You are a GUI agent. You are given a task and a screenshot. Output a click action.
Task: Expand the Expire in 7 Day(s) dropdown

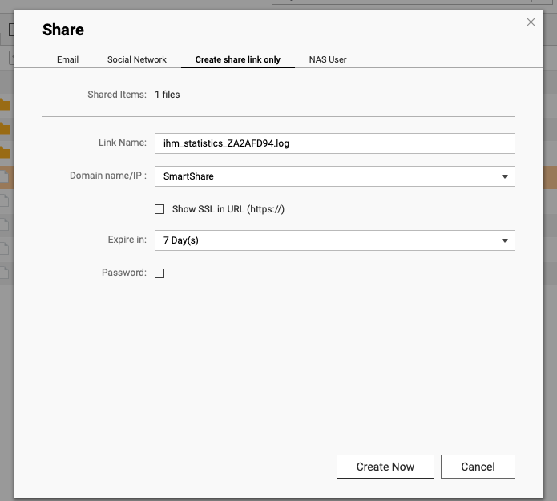[329, 240]
